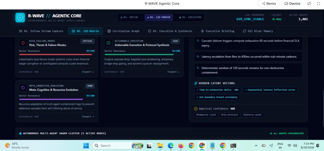Click the Remix button
Image resolution: width=324 pixels, height=151 pixels.
(x=269, y=4)
